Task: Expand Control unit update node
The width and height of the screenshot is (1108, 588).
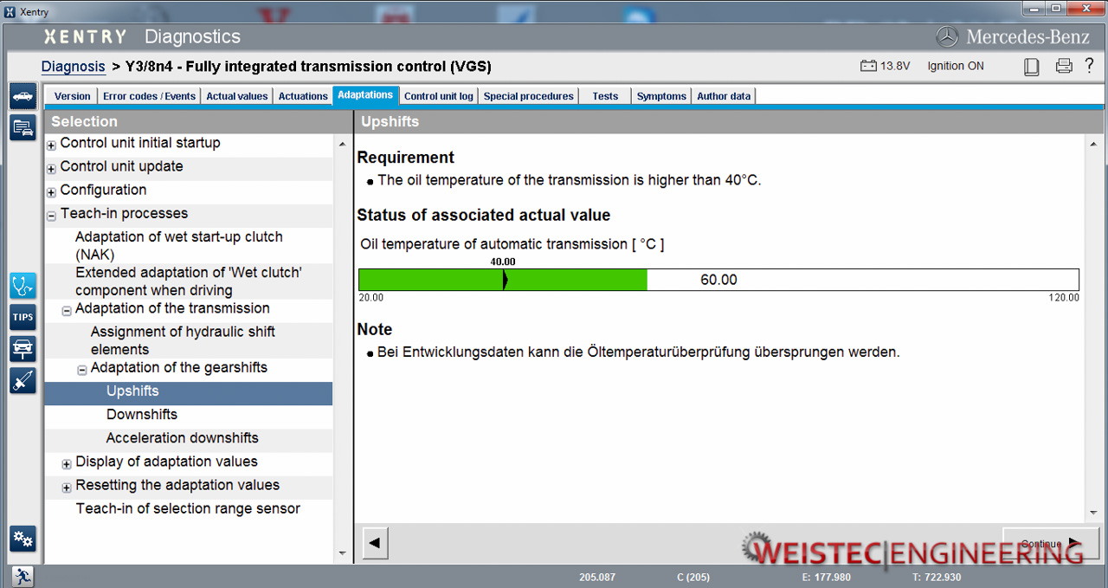Action: (51, 169)
